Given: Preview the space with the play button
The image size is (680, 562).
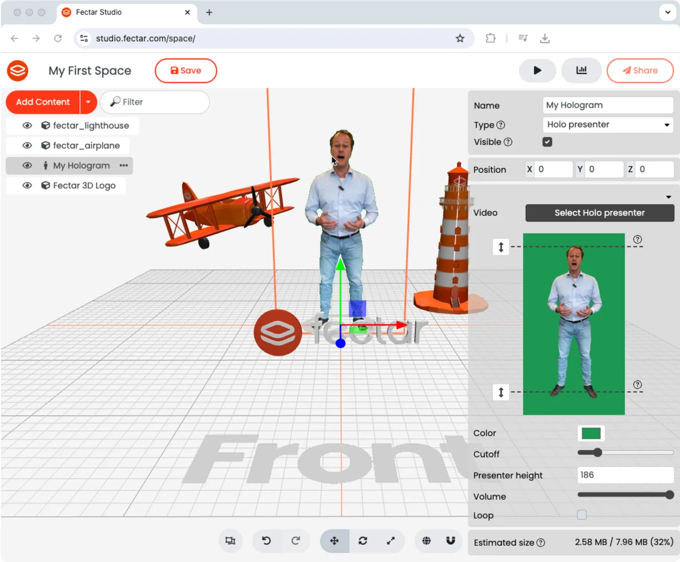Looking at the screenshot, I should coord(537,71).
